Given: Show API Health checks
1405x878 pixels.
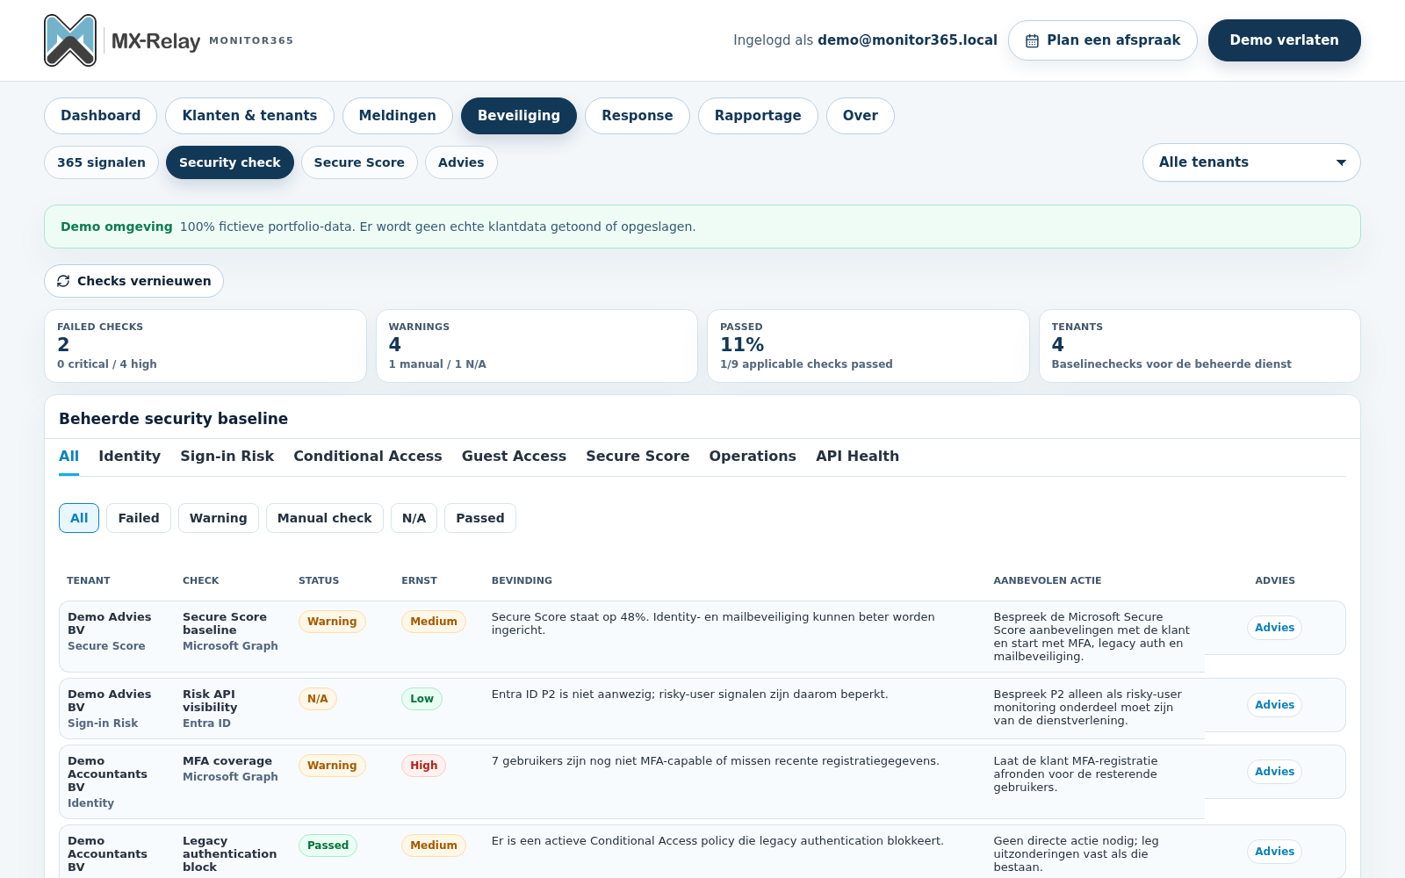Looking at the screenshot, I should [857, 457].
